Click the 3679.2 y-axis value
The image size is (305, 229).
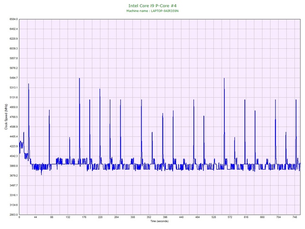[x=14, y=176]
